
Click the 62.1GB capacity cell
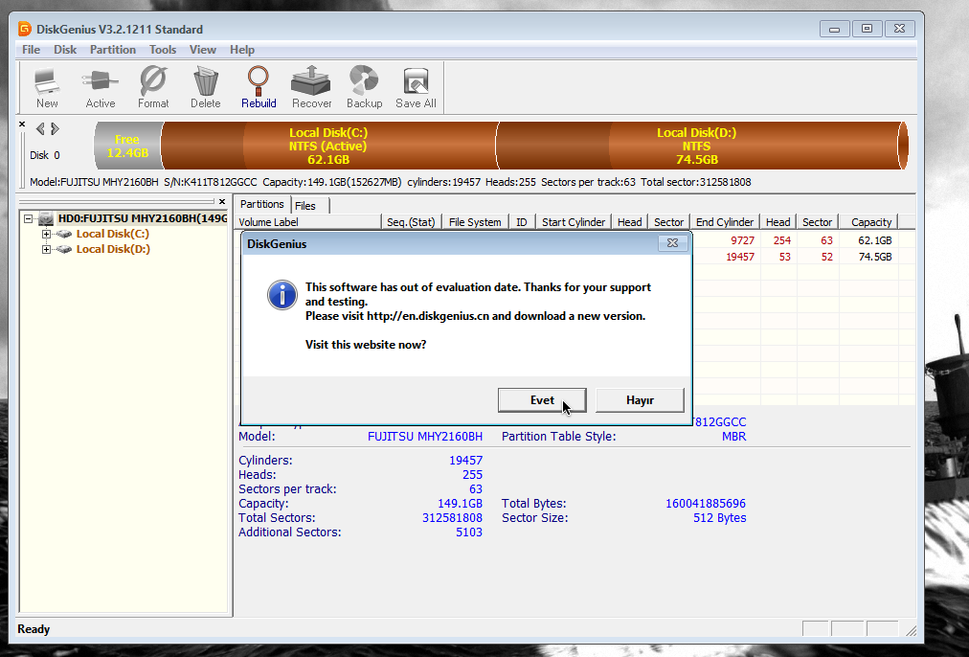tap(874, 240)
